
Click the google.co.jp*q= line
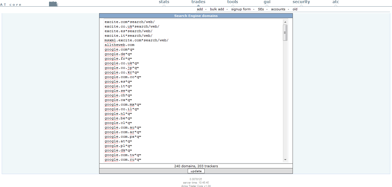(x=122, y=68)
